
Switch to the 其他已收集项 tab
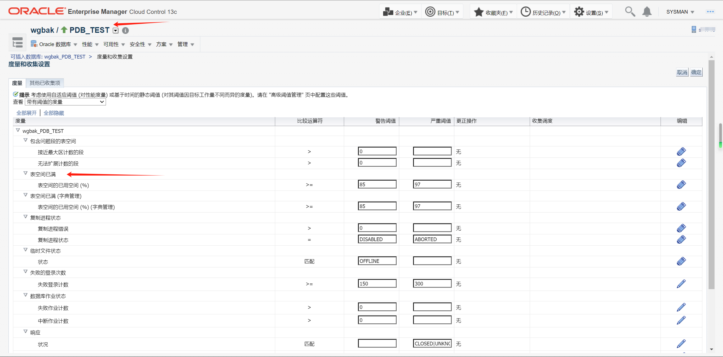[45, 83]
